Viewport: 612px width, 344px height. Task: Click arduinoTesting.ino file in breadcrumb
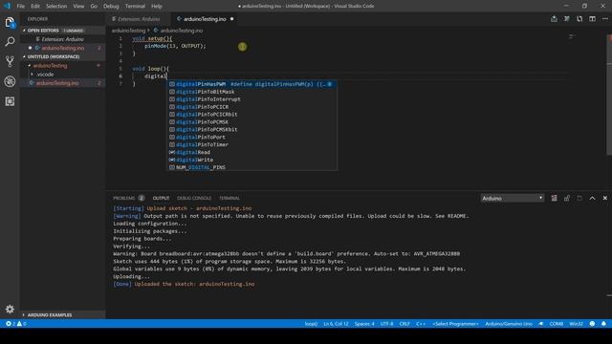coord(181,31)
